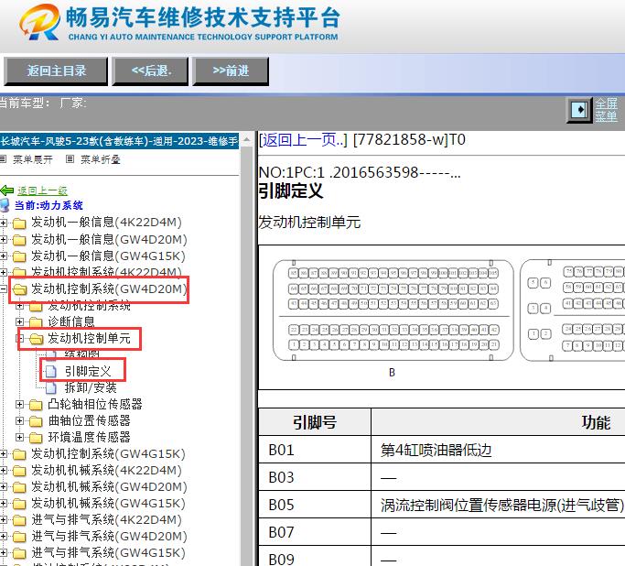Click the 发动机机械系统(GW4G15K) folder icon
The height and width of the screenshot is (566, 625).
(19, 504)
